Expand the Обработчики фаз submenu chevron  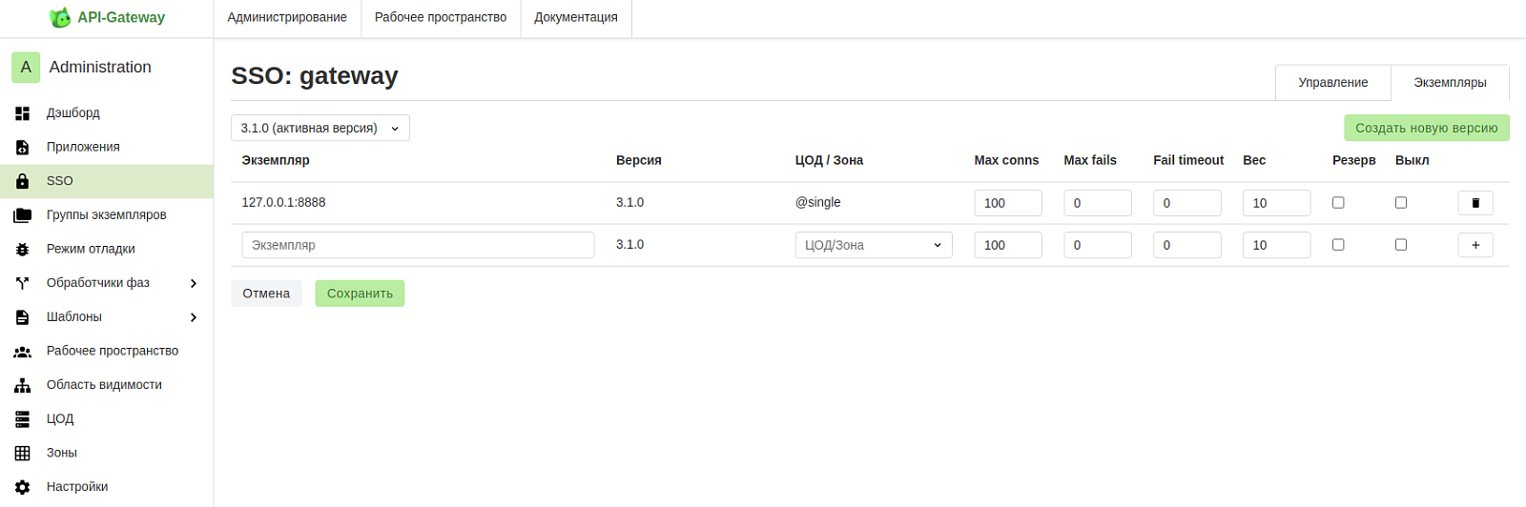pyautogui.click(x=194, y=283)
